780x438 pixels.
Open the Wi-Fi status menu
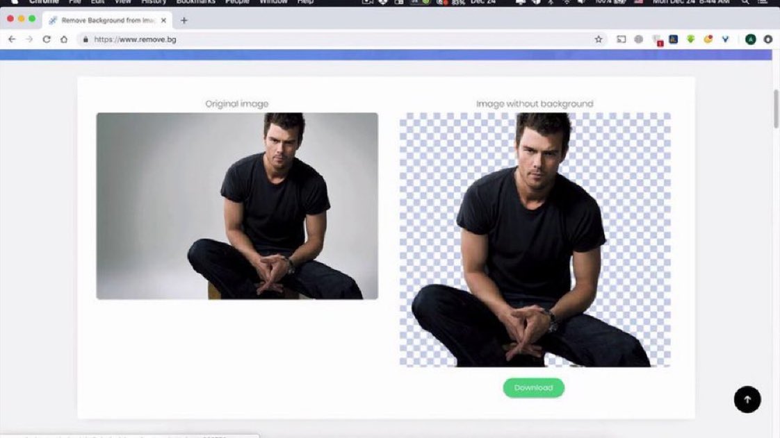(566, 2)
